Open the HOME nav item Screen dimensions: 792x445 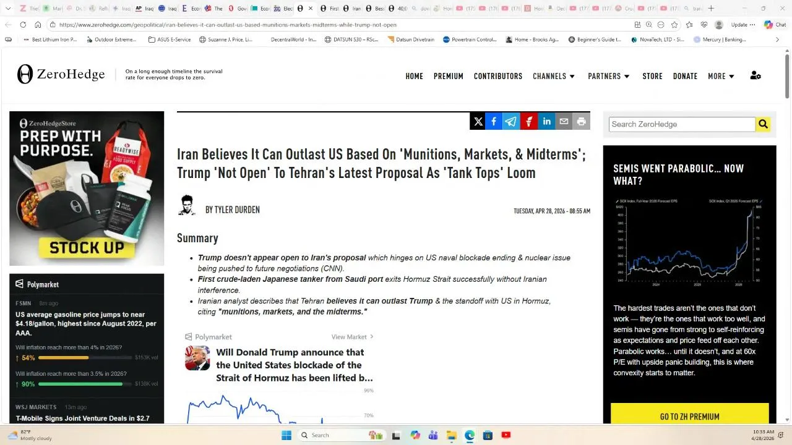[415, 76]
